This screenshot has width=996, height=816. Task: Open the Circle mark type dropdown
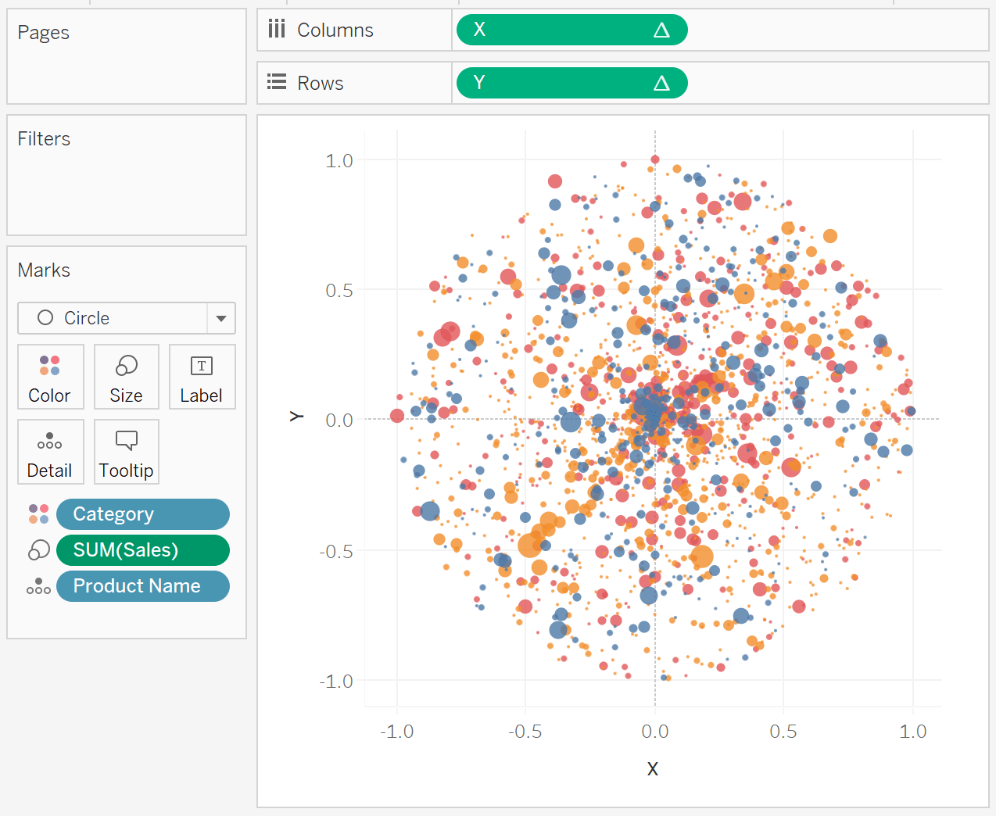220,318
